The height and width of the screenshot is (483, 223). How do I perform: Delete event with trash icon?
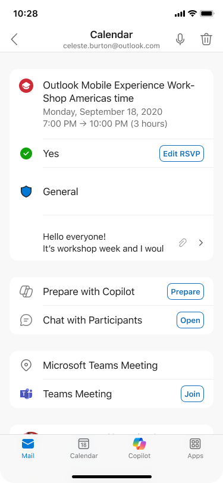pyautogui.click(x=206, y=39)
